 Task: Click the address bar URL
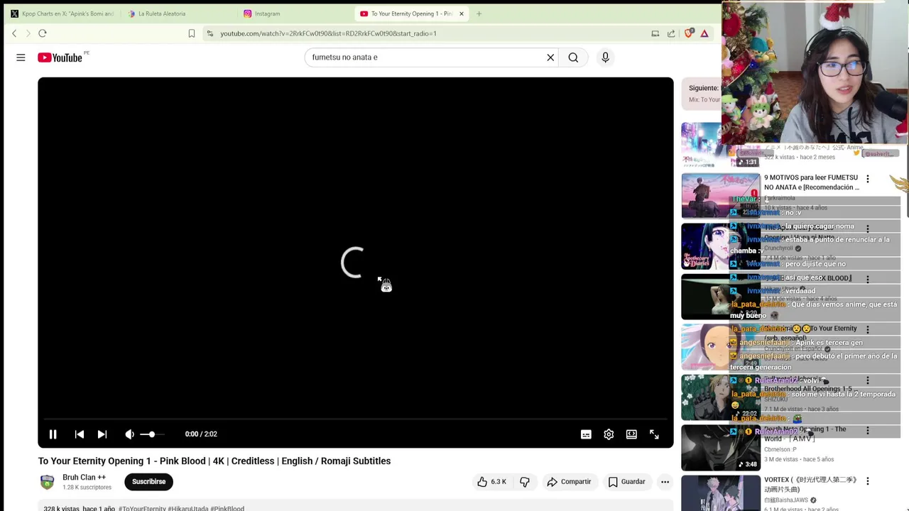pyautogui.click(x=328, y=33)
